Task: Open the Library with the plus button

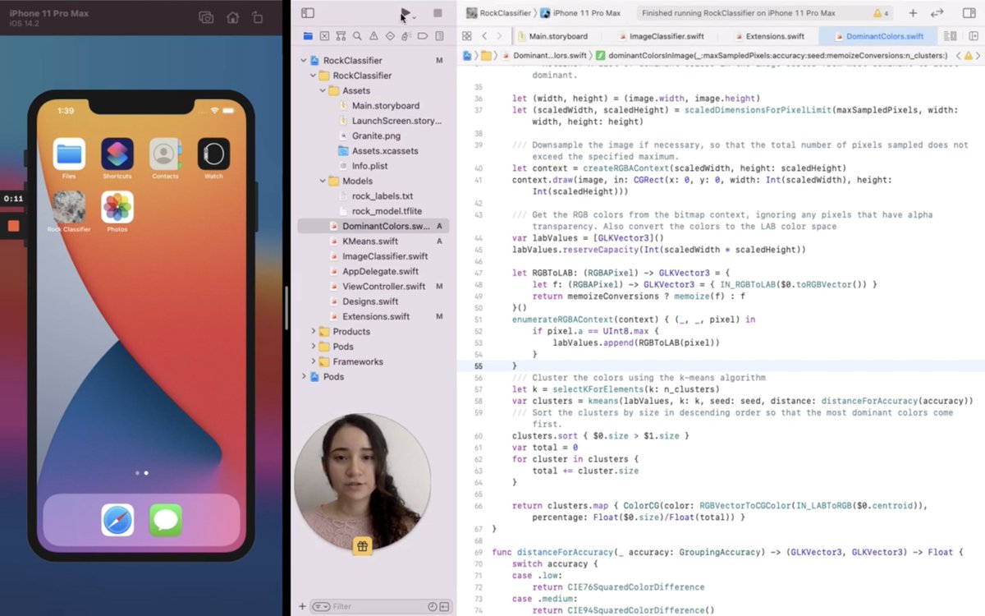Action: pos(913,13)
